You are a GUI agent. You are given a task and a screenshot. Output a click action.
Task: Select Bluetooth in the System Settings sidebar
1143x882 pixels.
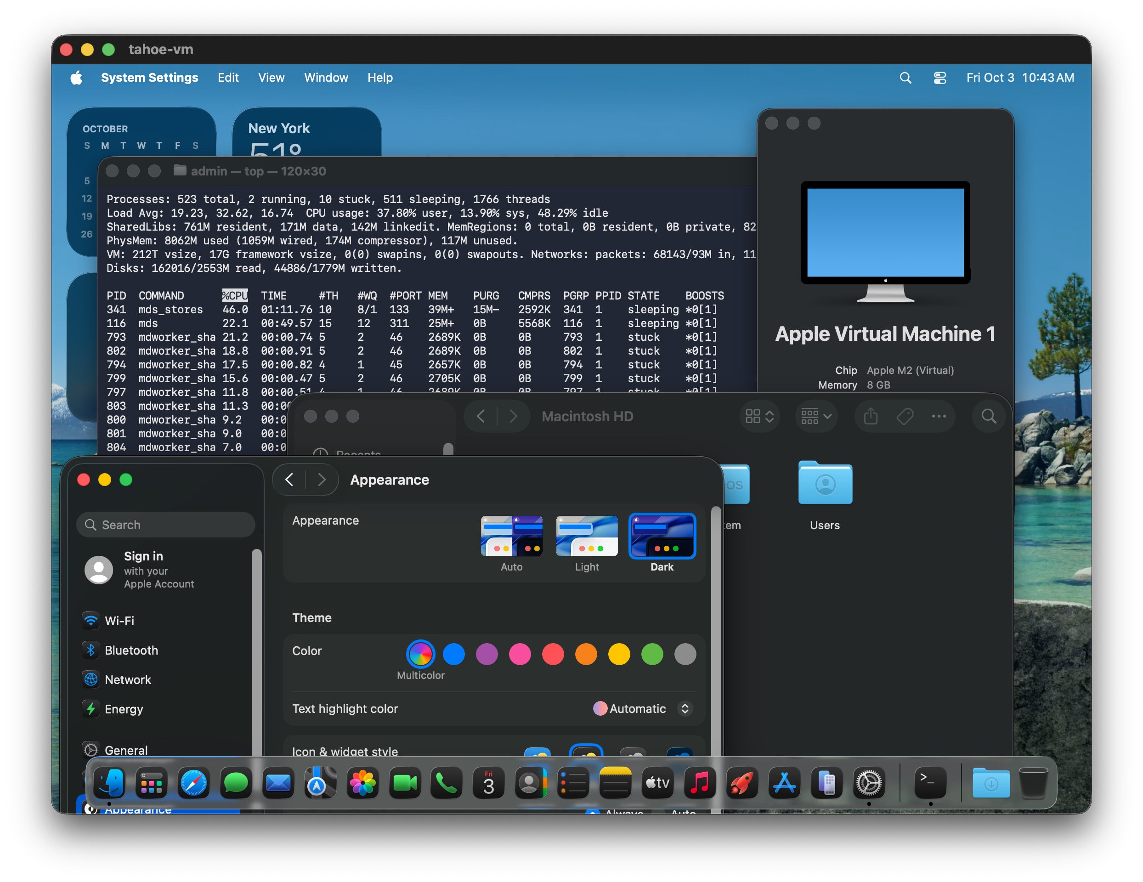tap(131, 650)
